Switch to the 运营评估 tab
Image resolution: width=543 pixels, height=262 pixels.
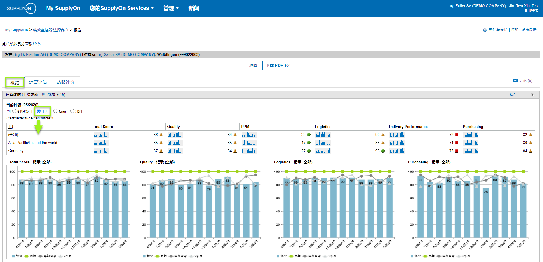[38, 82]
